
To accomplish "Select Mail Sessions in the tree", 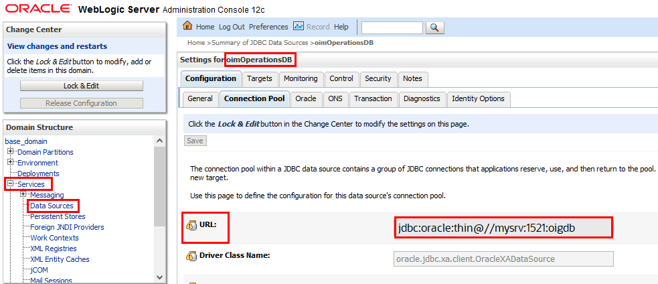I will pyautogui.click(x=51, y=280).
